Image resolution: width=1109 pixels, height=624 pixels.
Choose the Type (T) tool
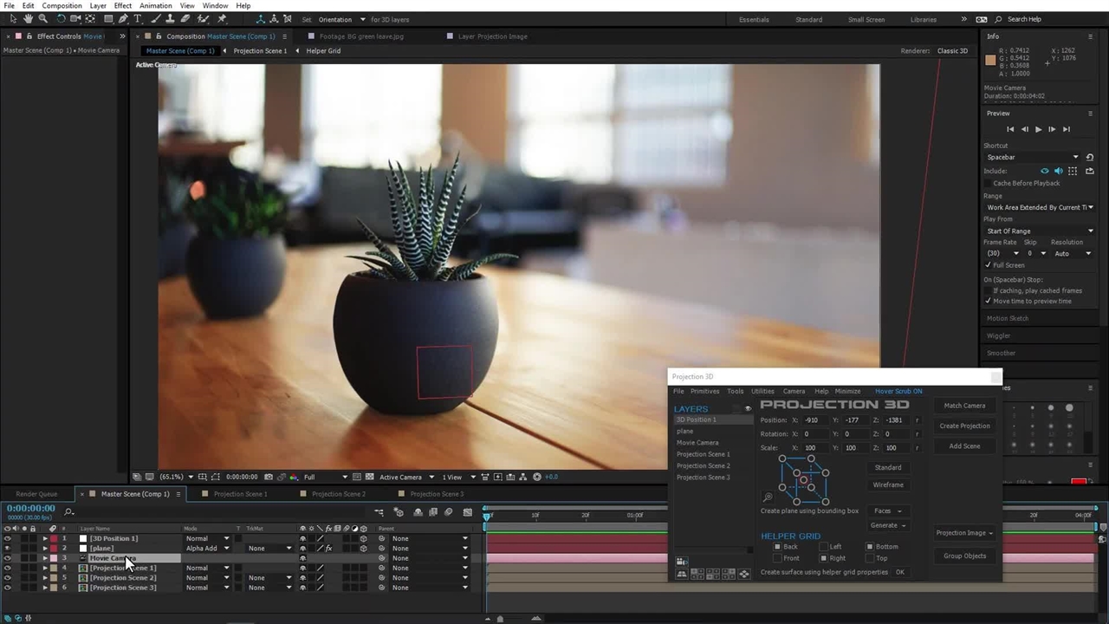137,19
